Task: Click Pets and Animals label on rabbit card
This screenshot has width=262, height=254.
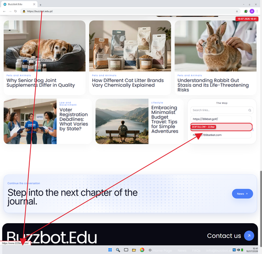Action: pyautogui.click(x=190, y=75)
